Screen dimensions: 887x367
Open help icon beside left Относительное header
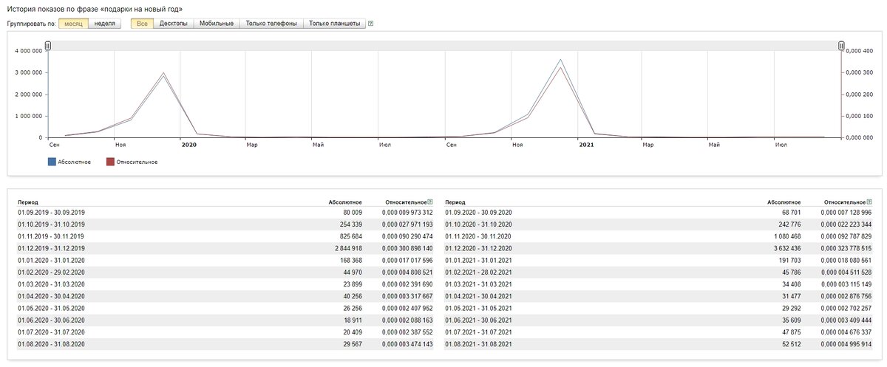click(429, 202)
